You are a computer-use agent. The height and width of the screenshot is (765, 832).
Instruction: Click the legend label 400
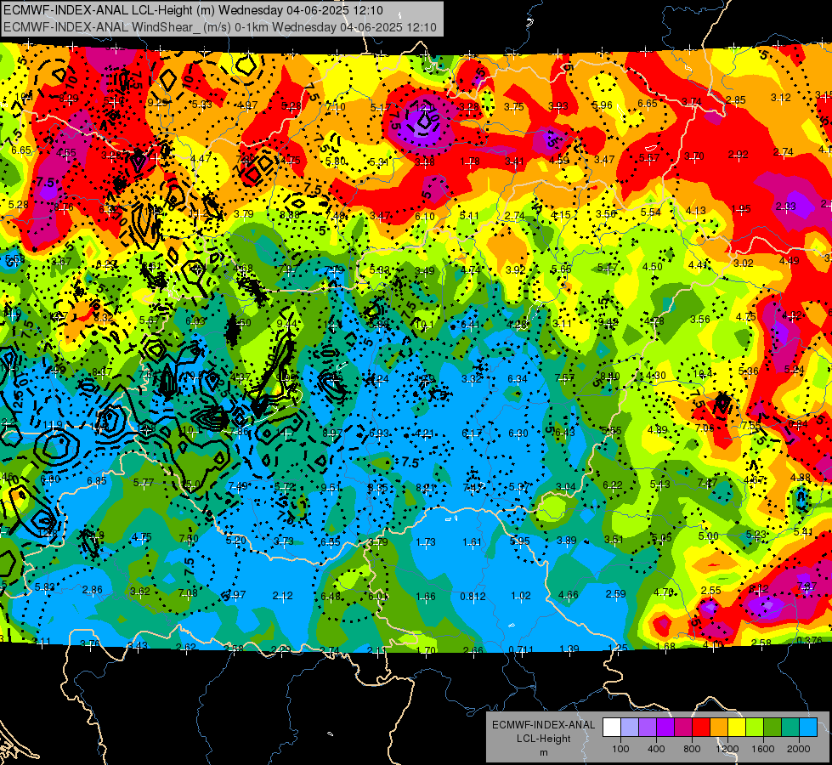[656, 749]
